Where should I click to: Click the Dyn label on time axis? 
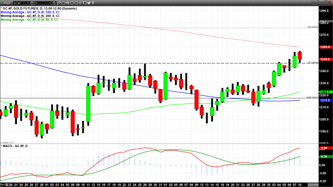pyautogui.click(x=3, y=185)
